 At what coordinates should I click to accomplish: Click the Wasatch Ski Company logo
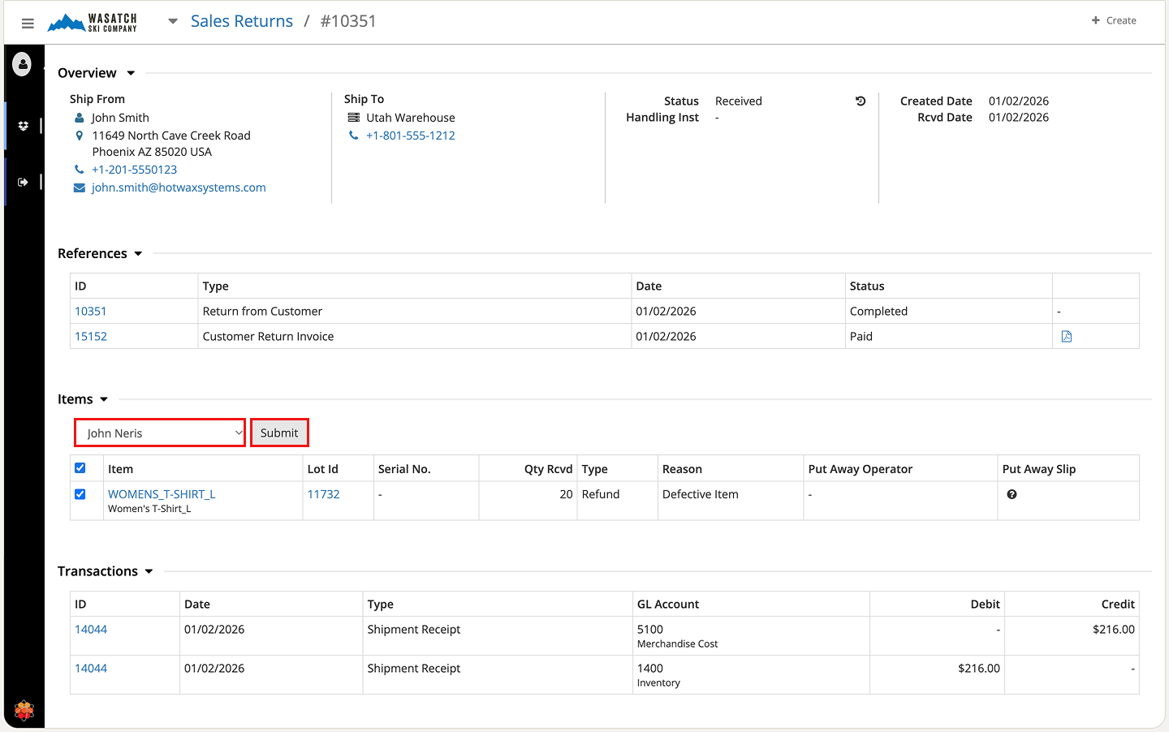[x=93, y=23]
